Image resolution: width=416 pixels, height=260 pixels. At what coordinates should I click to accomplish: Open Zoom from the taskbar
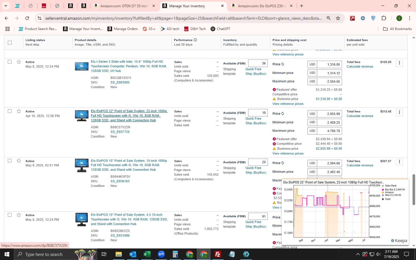pyautogui.click(x=161, y=254)
